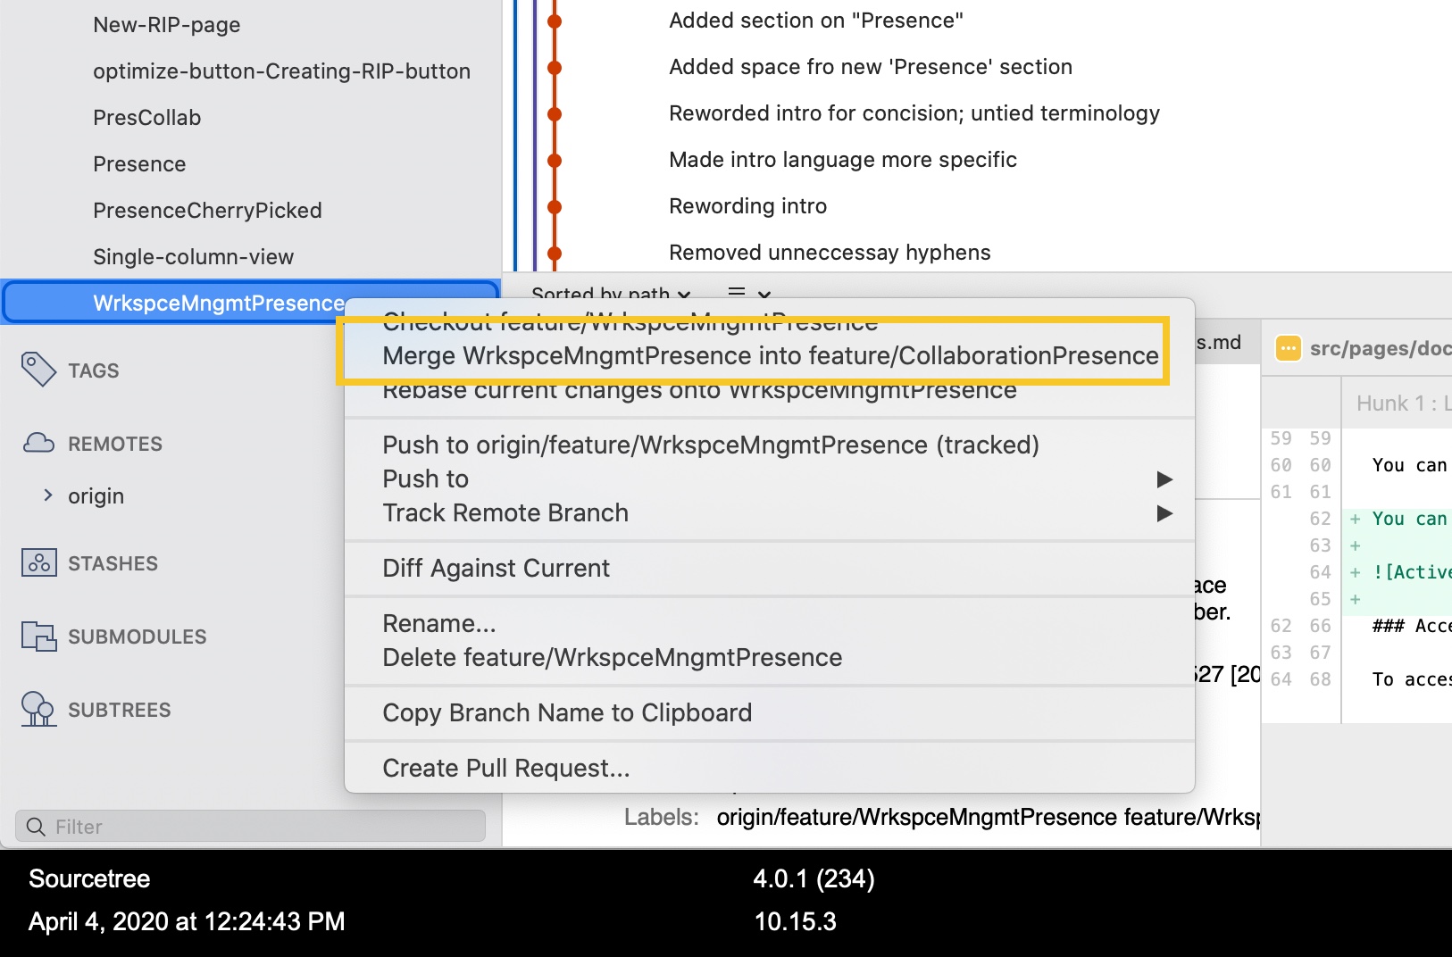
Task: Click the src/pages/doc file path header
Action: coord(1381,348)
